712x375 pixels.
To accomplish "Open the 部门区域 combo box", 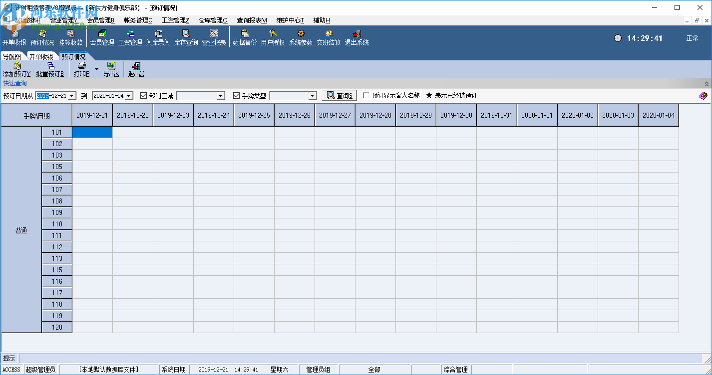I will (x=221, y=96).
